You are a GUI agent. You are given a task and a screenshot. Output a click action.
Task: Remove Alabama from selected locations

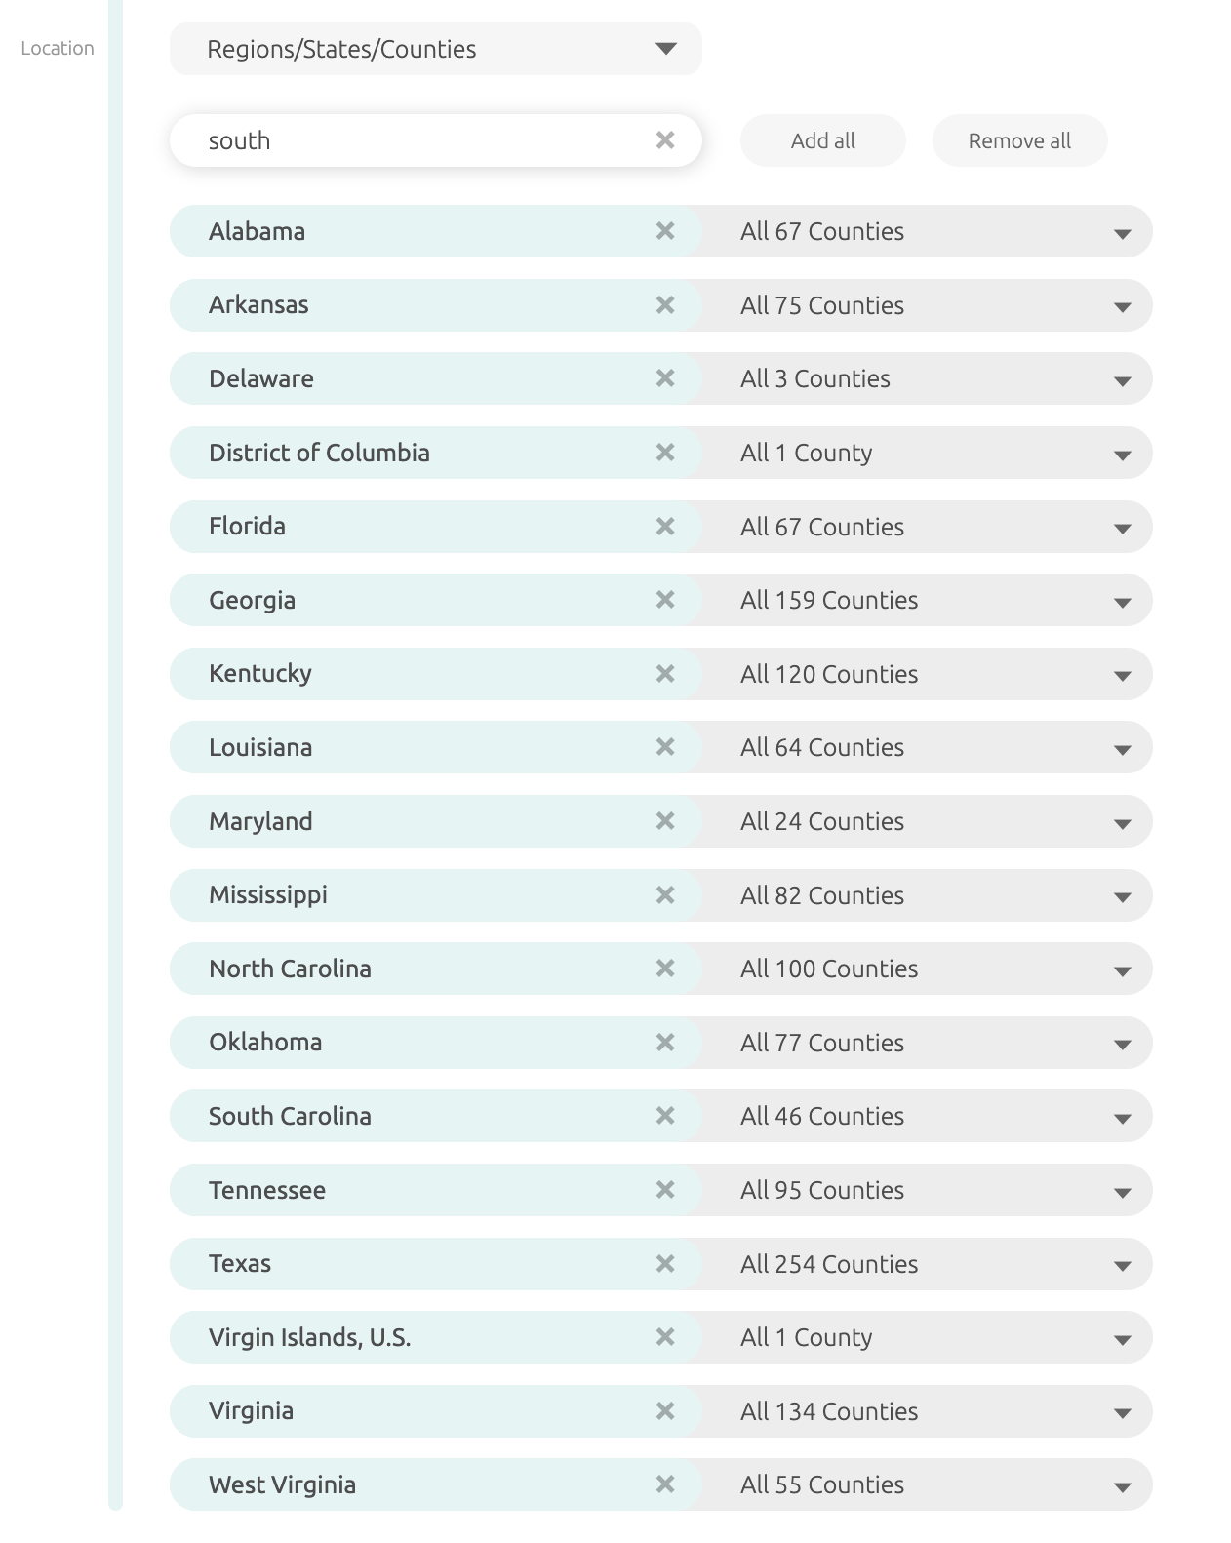tap(665, 231)
